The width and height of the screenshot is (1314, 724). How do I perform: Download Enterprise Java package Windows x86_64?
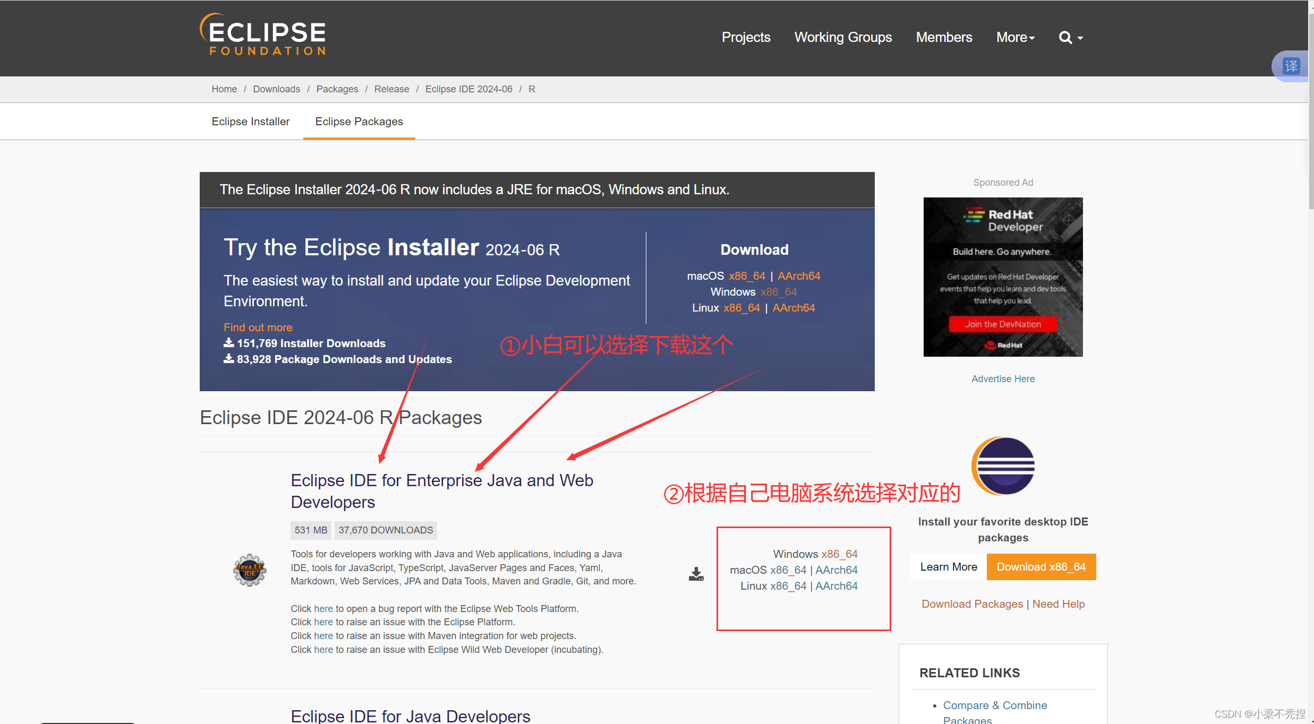pos(839,554)
